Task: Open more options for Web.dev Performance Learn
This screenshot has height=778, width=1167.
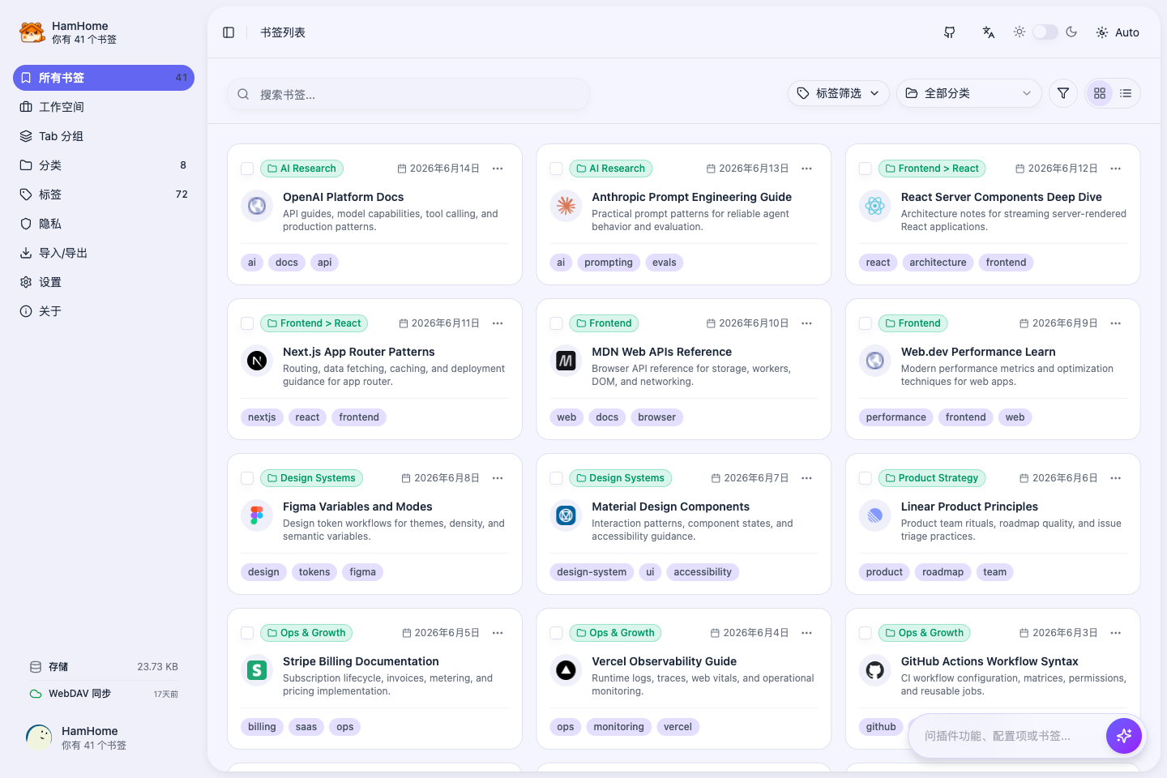Action: [x=1116, y=323]
